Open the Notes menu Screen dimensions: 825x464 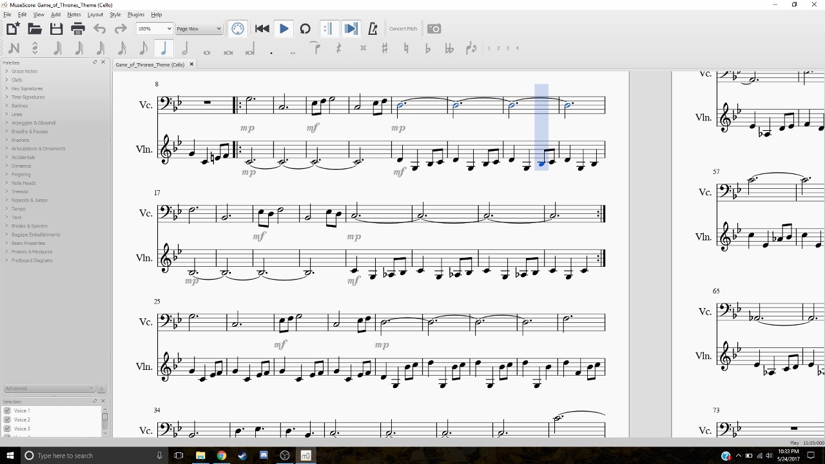click(x=74, y=14)
